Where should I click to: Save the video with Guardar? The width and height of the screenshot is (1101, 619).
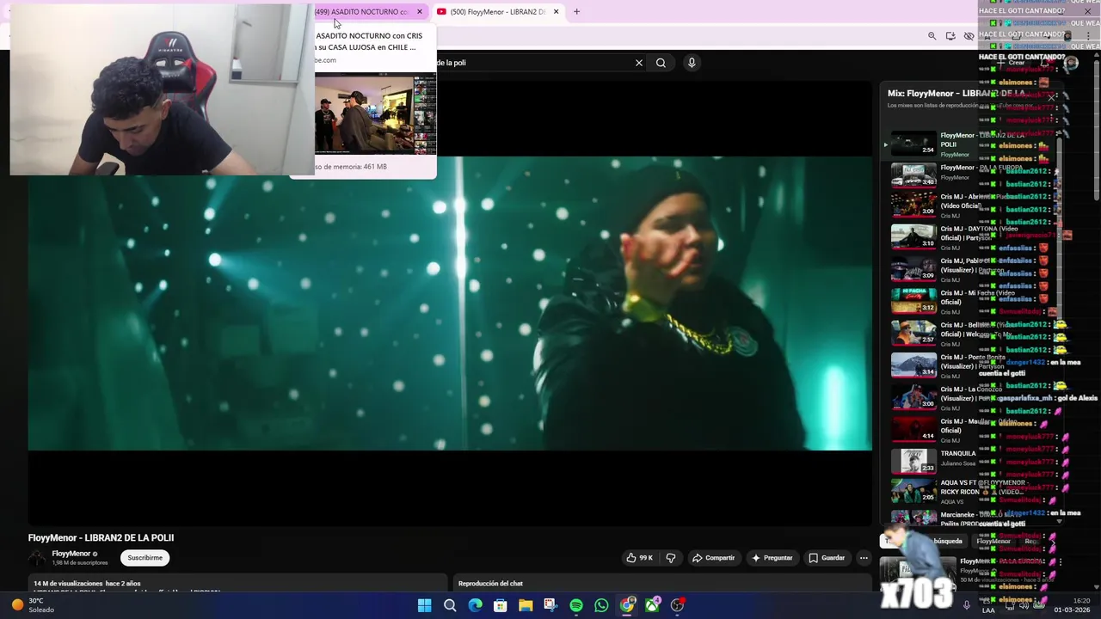(827, 558)
